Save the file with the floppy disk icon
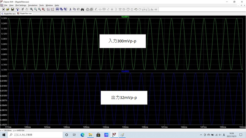This screenshot has width=246, height=138. [x=12, y=9]
